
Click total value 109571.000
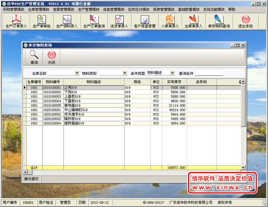pos(176,168)
